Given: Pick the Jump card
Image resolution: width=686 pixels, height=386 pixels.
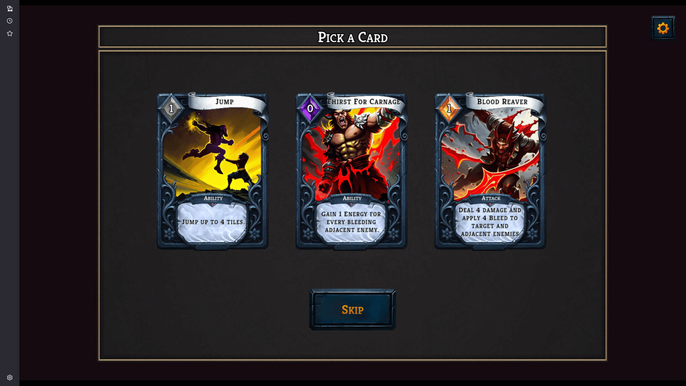Looking at the screenshot, I should (x=213, y=171).
